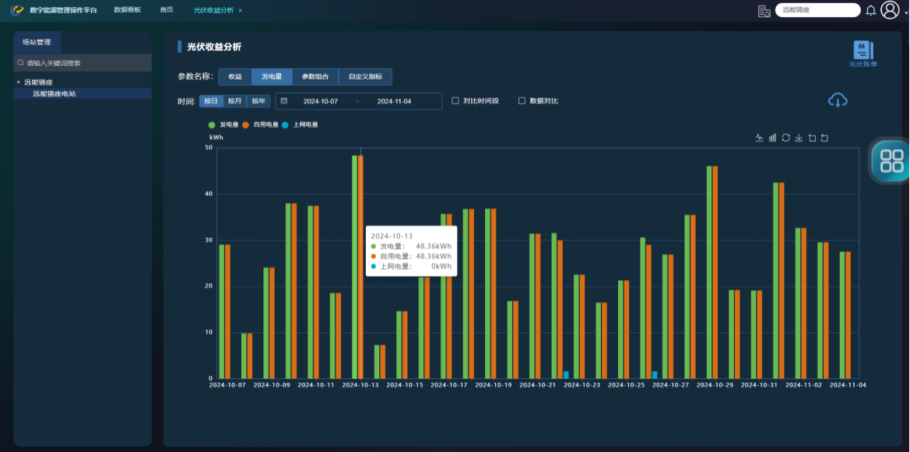This screenshot has height=452, width=910.
Task: Switch to the 数据看板 tab
Action: (127, 10)
